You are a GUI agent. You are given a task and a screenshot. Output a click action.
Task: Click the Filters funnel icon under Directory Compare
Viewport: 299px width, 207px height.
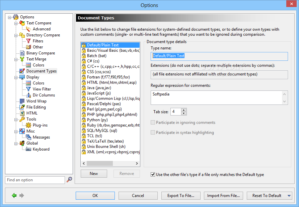28,41
